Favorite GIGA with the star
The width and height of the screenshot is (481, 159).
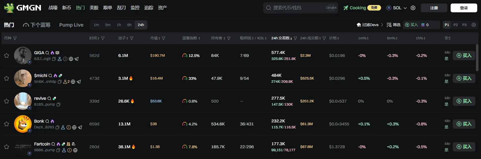(x=7, y=56)
